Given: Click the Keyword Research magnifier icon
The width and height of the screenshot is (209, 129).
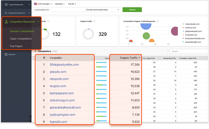Looking at the screenshot, I should (6, 13).
